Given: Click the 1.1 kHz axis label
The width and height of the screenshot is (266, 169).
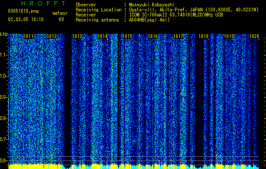Looking at the screenshot, I should point(3,55).
